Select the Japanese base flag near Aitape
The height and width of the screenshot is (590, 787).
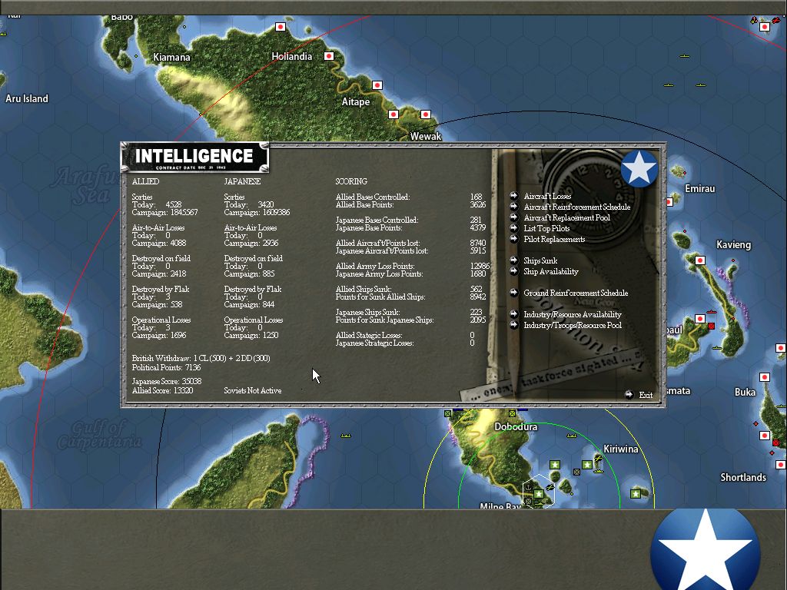(x=377, y=85)
